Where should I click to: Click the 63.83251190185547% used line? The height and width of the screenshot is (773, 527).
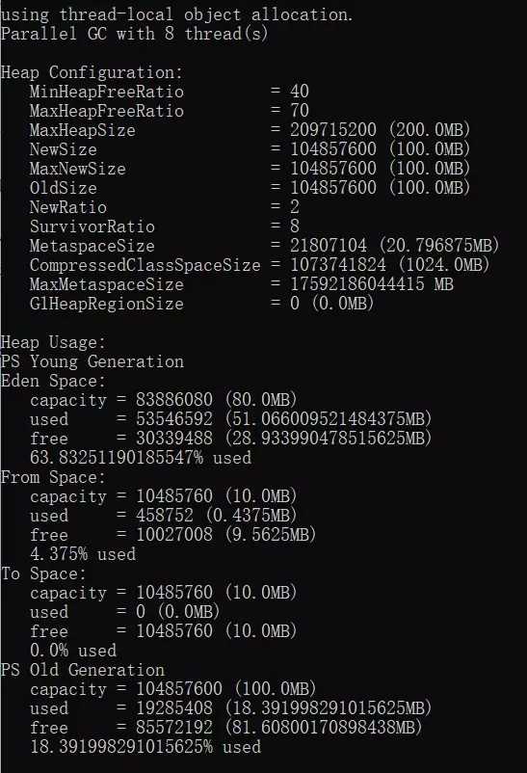pyautogui.click(x=141, y=458)
